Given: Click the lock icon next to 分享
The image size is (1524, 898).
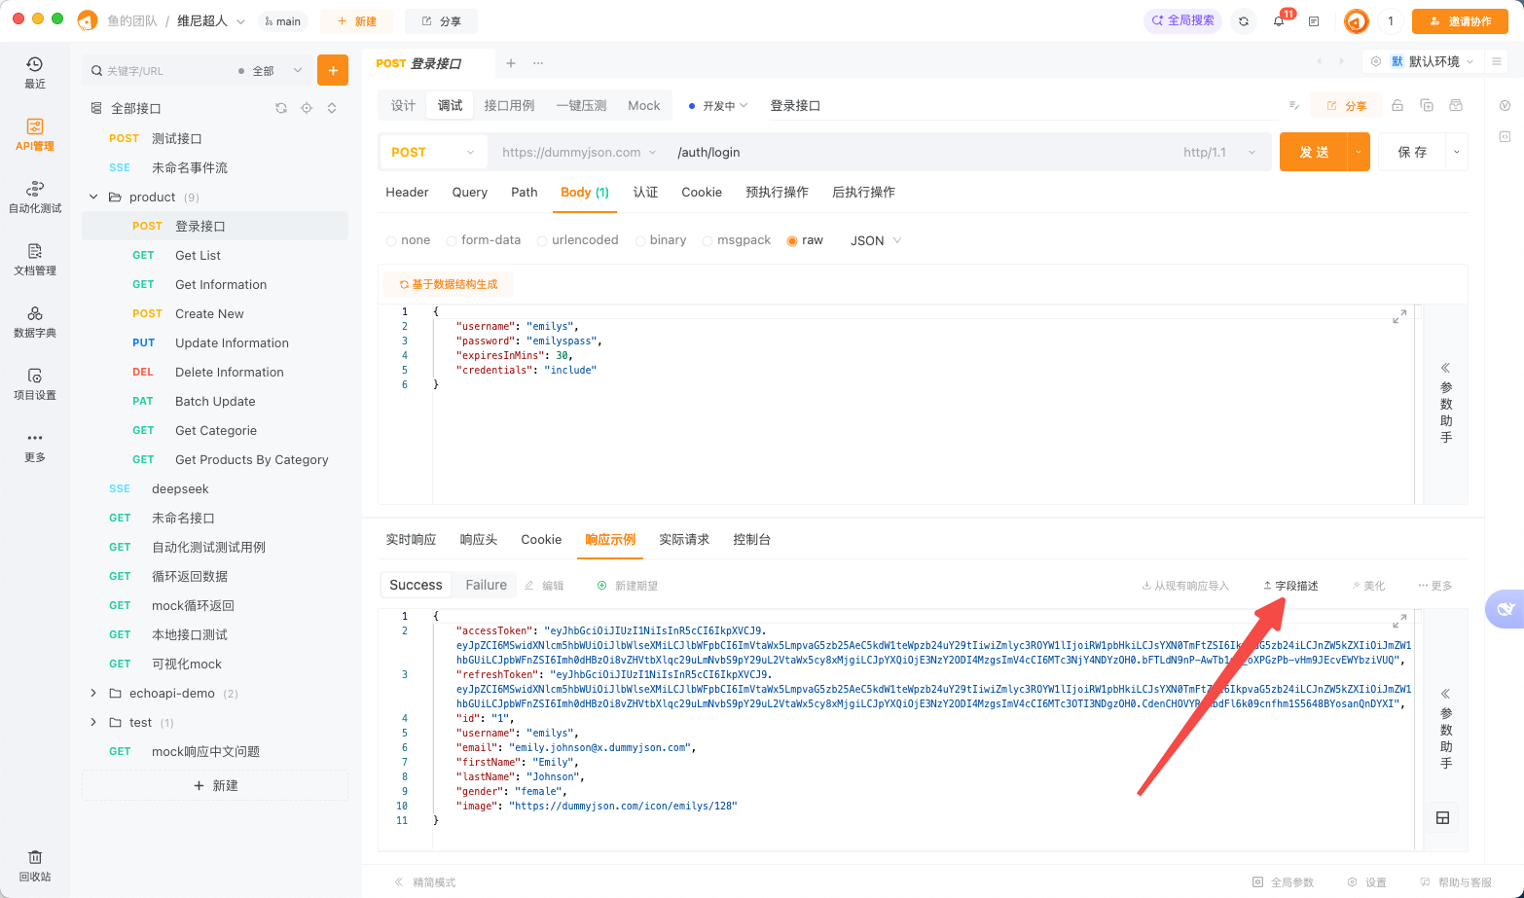Looking at the screenshot, I should pyautogui.click(x=1397, y=105).
